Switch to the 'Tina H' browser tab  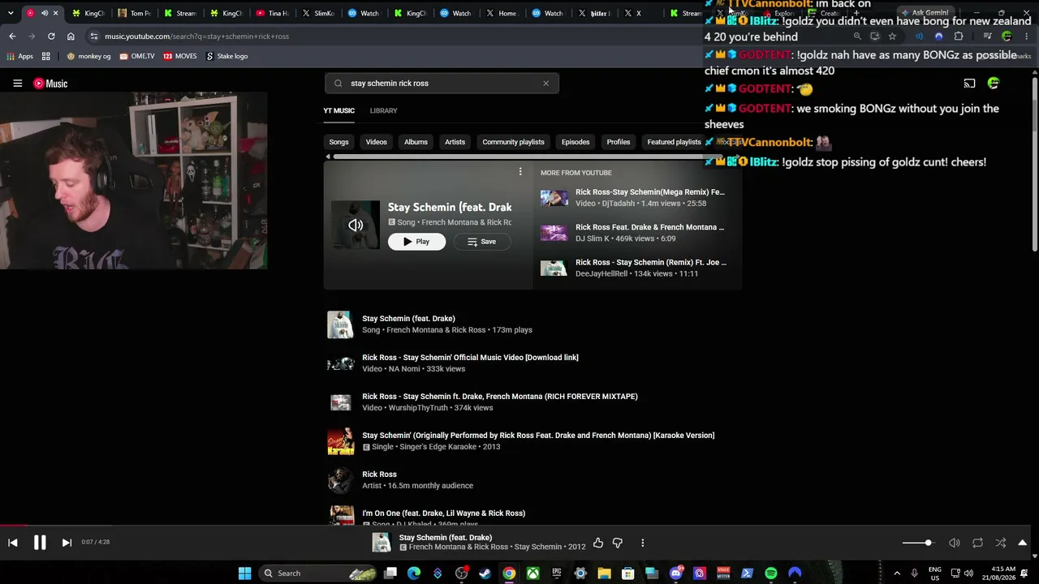coord(272,13)
